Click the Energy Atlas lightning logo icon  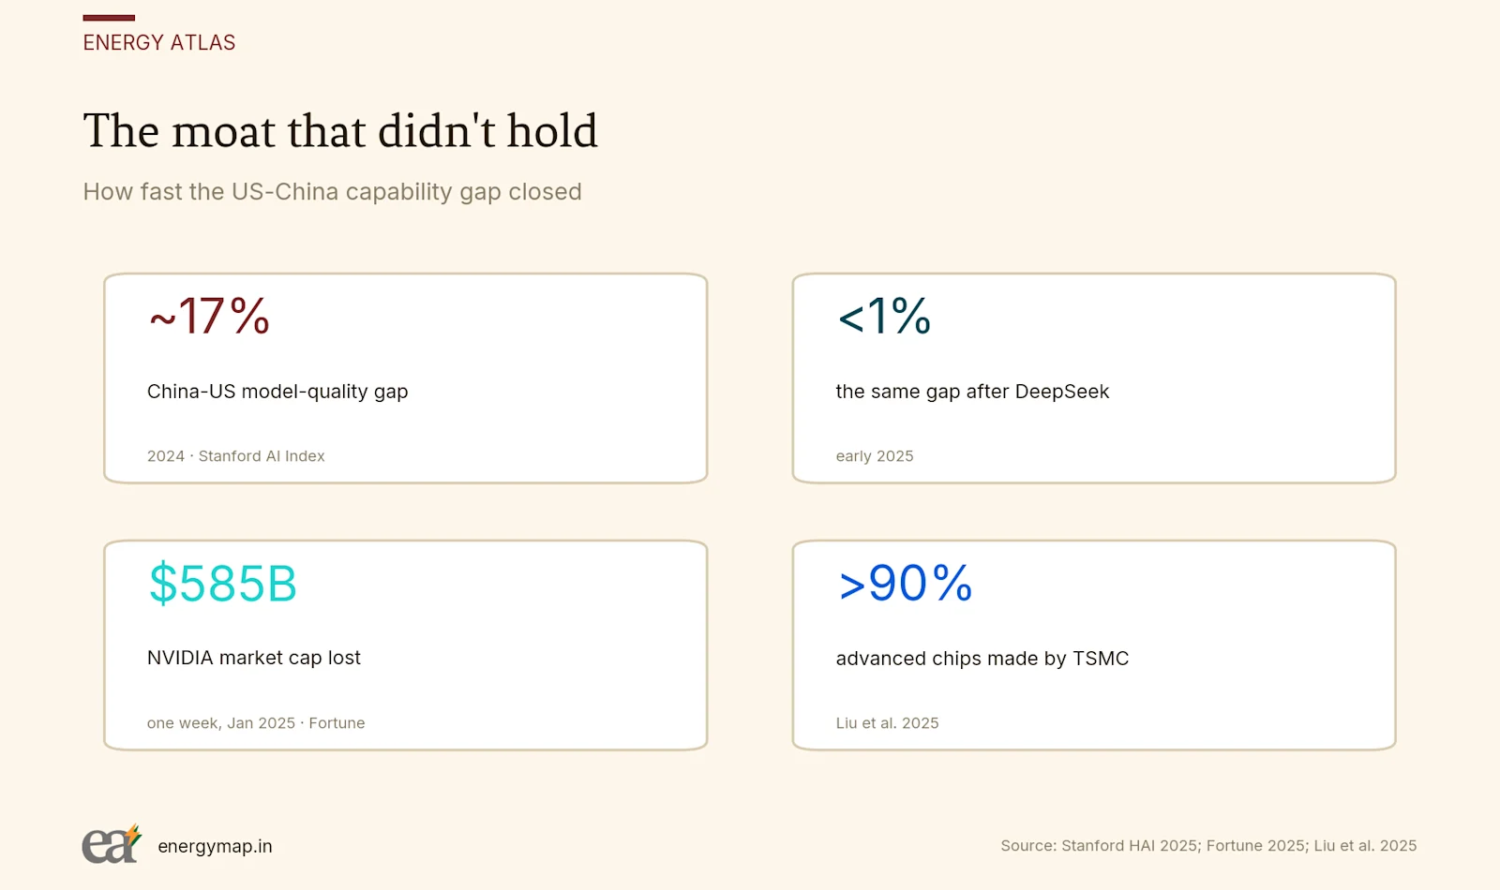click(x=112, y=844)
